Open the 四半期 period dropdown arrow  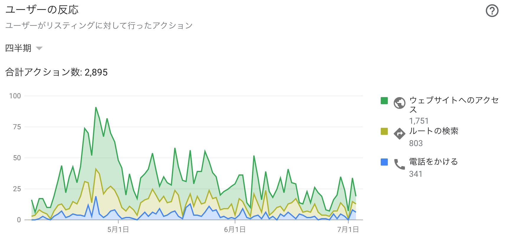coord(39,48)
